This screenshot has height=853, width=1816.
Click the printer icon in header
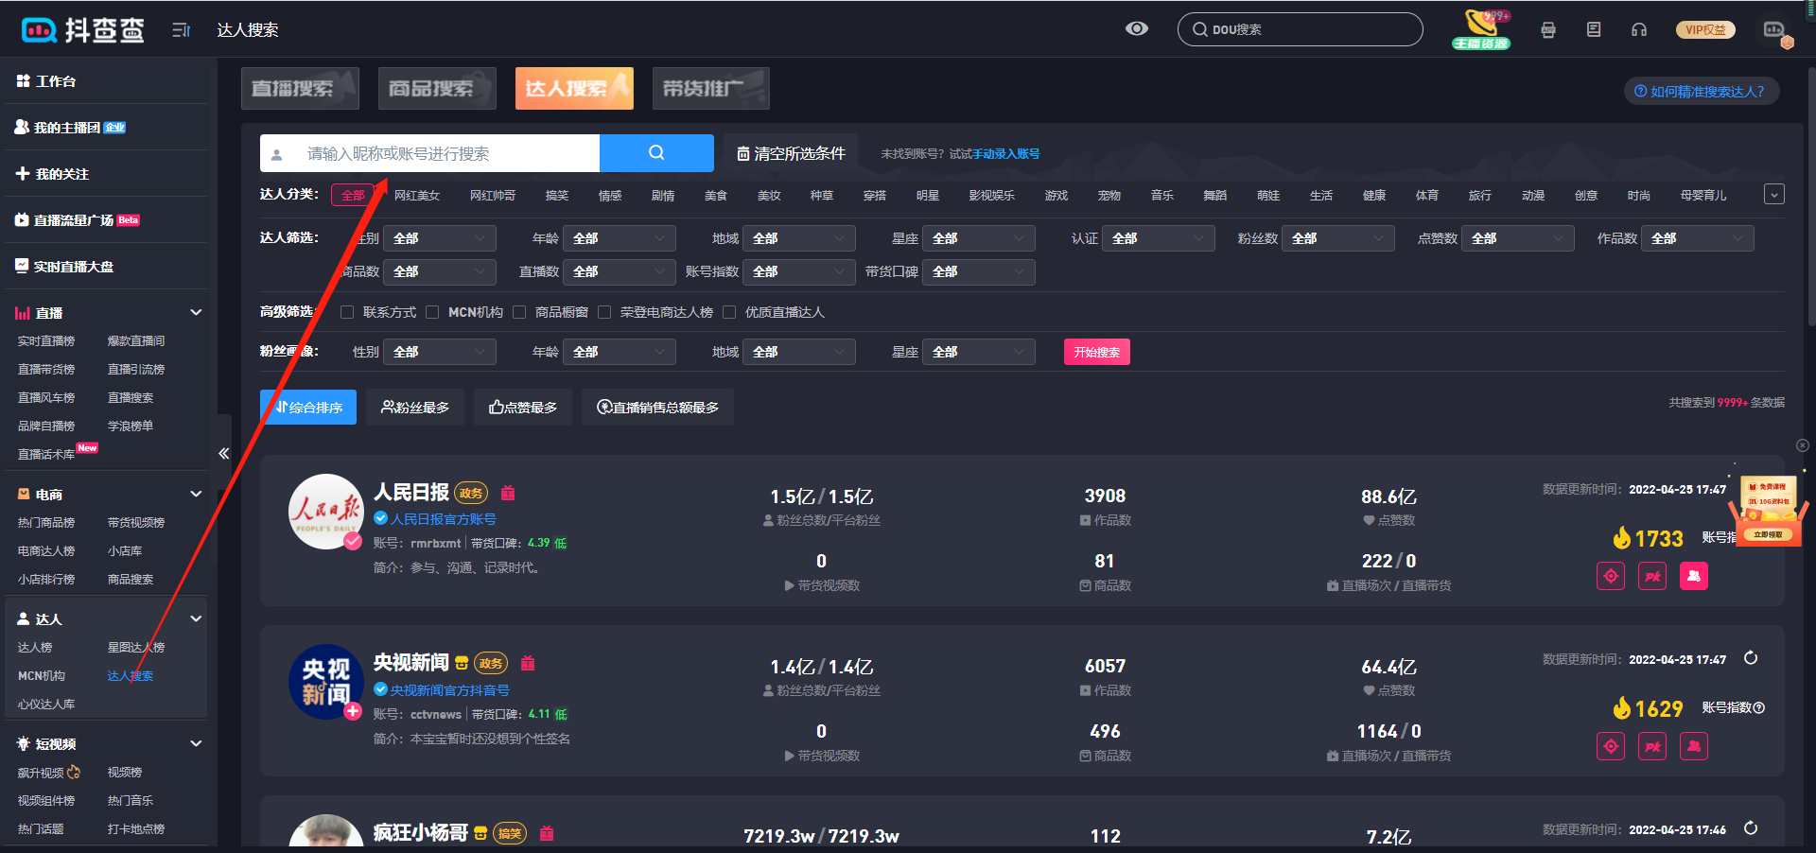click(1548, 29)
